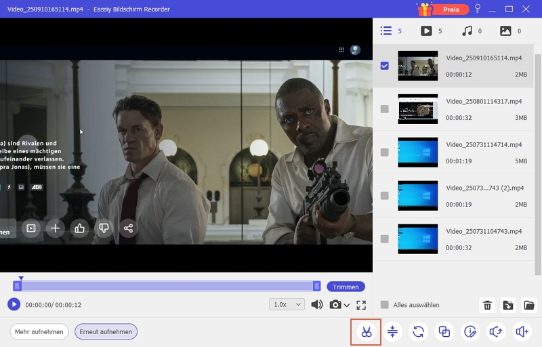The width and height of the screenshot is (542, 347).
Task: Click the Trimmen button
Action: pyautogui.click(x=346, y=287)
